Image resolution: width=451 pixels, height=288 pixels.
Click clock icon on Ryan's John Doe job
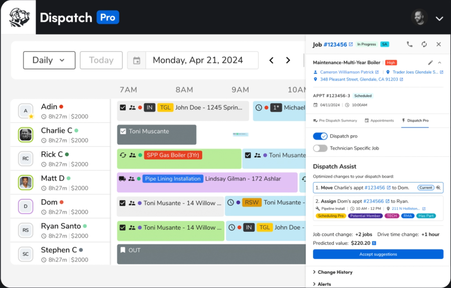(x=231, y=228)
